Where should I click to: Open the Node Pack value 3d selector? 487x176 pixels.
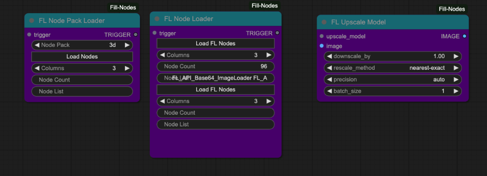82,45
